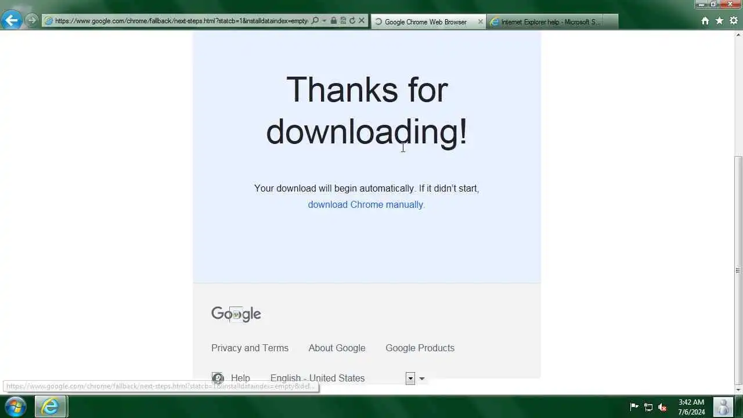Click the search magnifier in address bar
This screenshot has width=743, height=418.
[x=315, y=21]
